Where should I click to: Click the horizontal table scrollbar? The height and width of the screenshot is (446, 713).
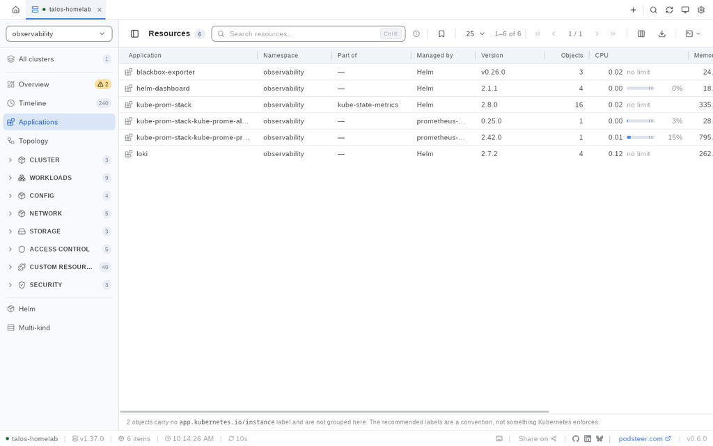tap(334, 411)
